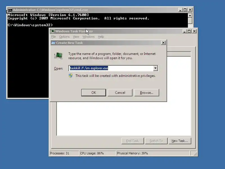The width and height of the screenshot is (225, 169).
Task: Open the File menu in Task Manager
Action: coord(53,37)
